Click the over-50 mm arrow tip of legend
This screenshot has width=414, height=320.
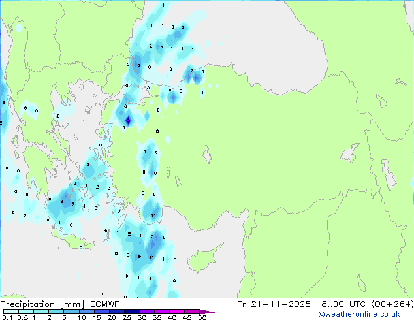point(207,312)
